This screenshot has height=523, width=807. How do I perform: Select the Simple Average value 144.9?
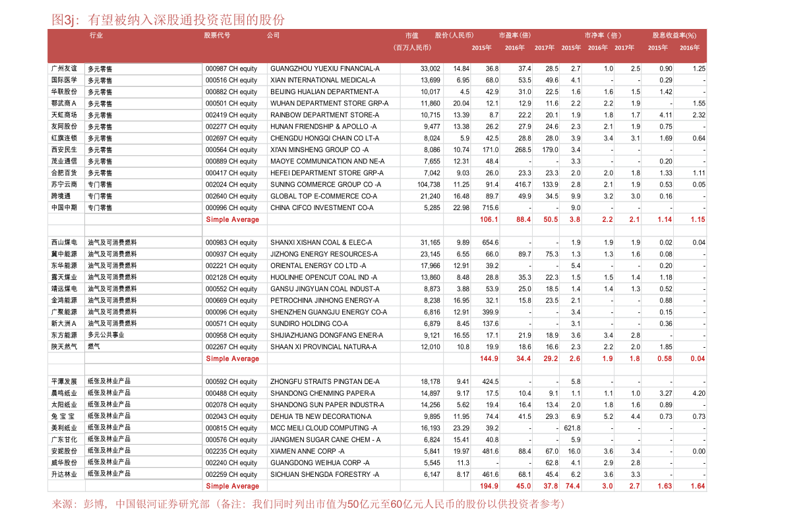point(489,359)
